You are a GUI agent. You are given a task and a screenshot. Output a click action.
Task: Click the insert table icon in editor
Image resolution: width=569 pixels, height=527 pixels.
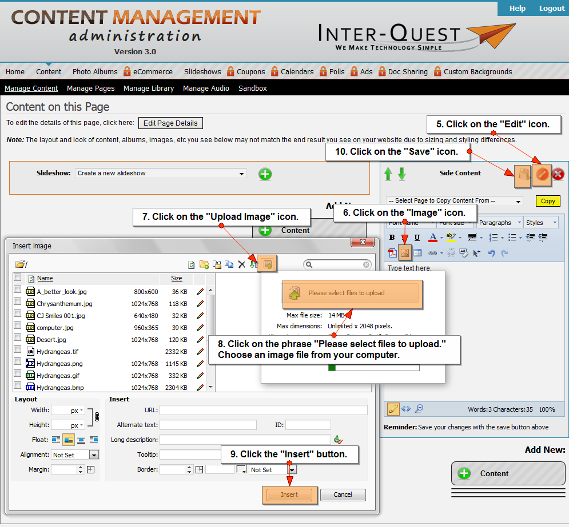click(x=417, y=253)
